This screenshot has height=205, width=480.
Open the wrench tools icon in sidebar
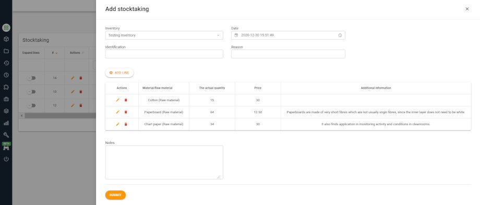pyautogui.click(x=6, y=135)
